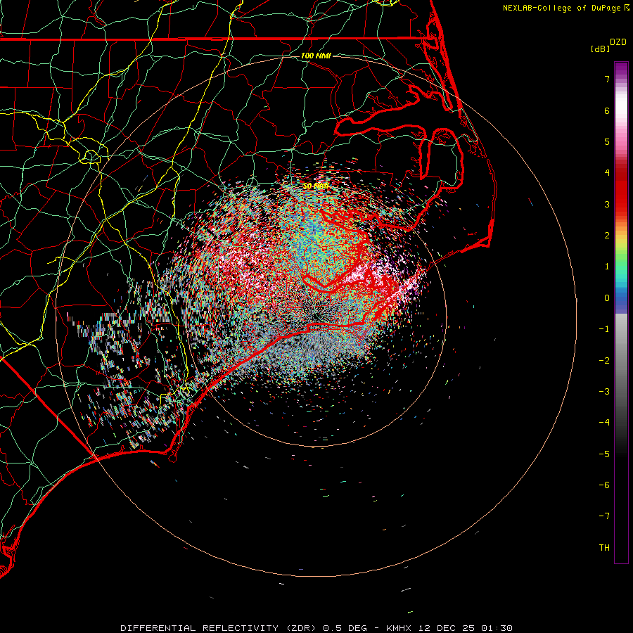Click the scale value 2

click(x=607, y=236)
